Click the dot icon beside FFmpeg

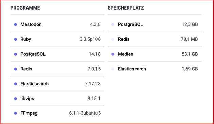tap(16, 113)
